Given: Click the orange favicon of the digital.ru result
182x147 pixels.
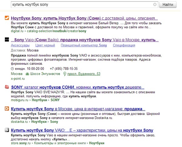Looking at the screenshot, I should coord(7,18).
